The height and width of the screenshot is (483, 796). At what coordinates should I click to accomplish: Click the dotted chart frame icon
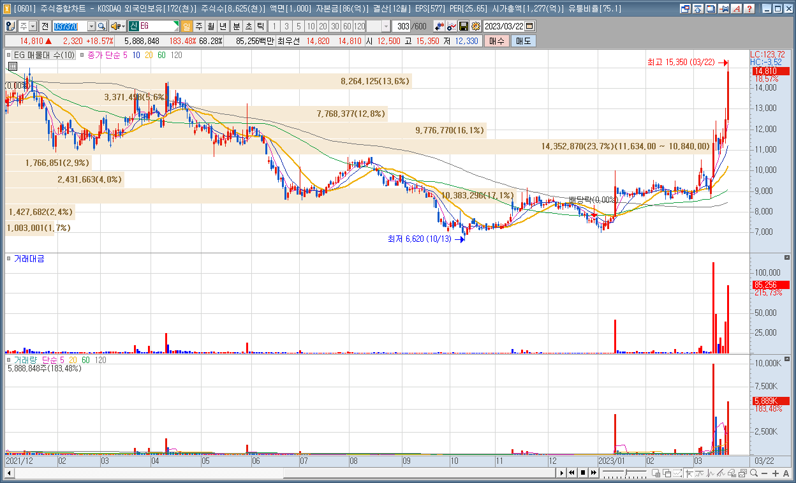(x=677, y=473)
